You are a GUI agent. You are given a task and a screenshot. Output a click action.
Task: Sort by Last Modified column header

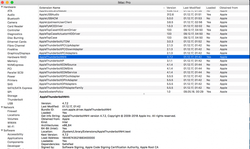(192, 8)
